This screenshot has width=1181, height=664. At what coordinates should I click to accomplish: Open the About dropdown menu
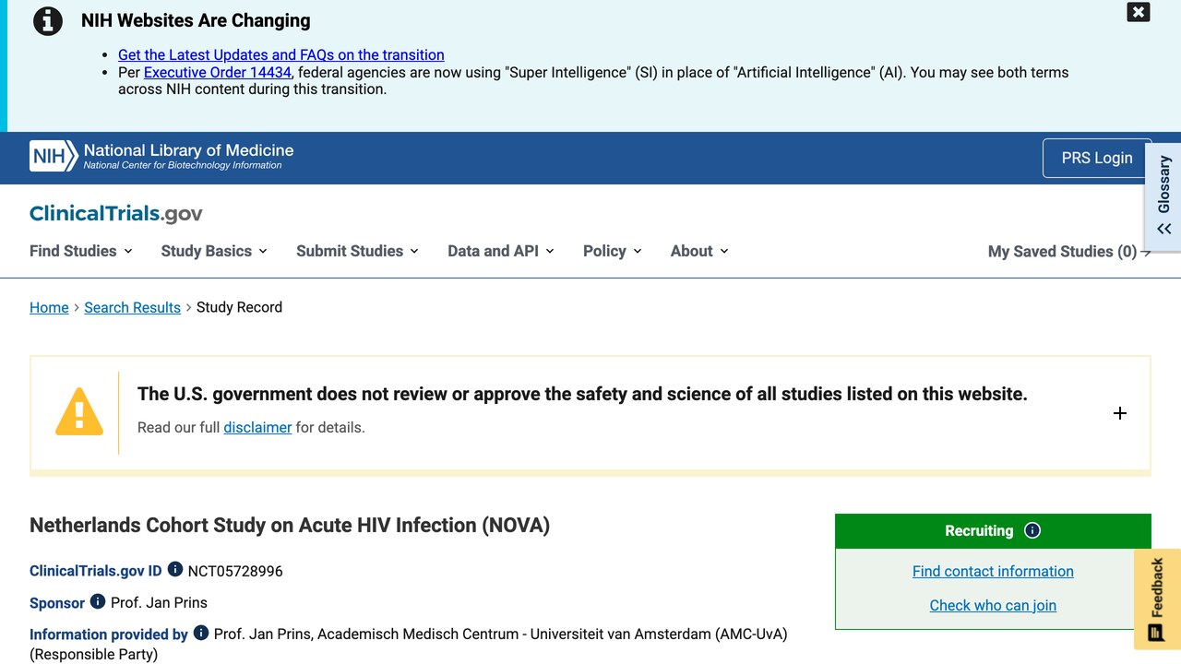pyautogui.click(x=699, y=251)
